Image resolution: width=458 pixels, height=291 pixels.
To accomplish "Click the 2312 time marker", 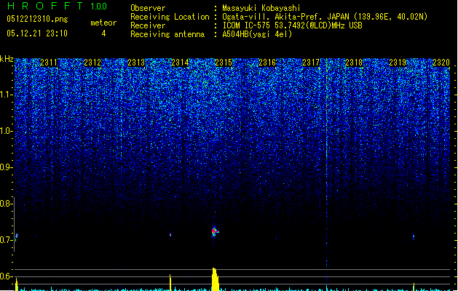I will click(x=92, y=63).
